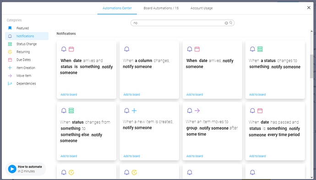Choose the Recurring clock icon in sidebar
The image size is (316, 180).
(10, 52)
